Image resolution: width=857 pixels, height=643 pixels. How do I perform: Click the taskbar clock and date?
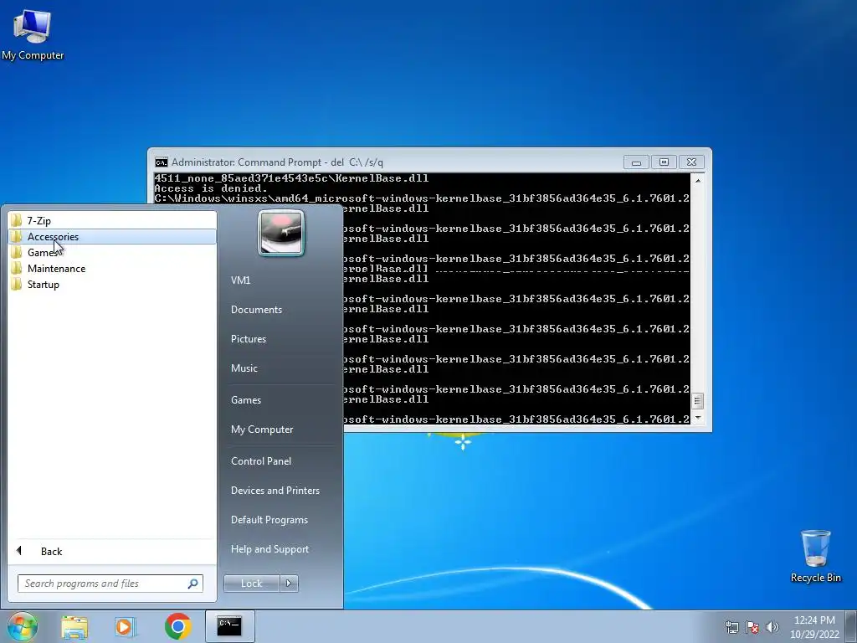[814, 627]
